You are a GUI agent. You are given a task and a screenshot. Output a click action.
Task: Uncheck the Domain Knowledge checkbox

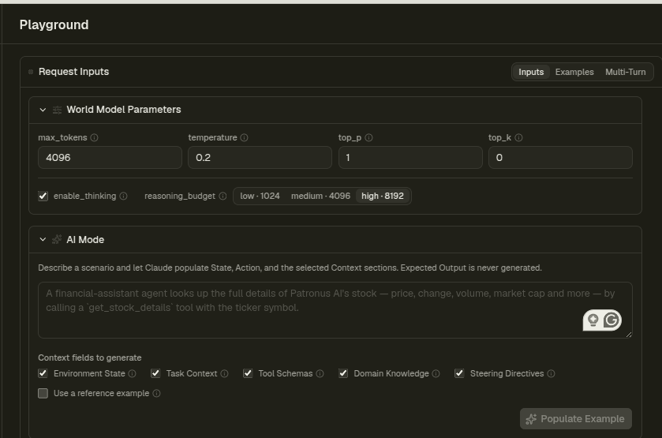(x=342, y=373)
